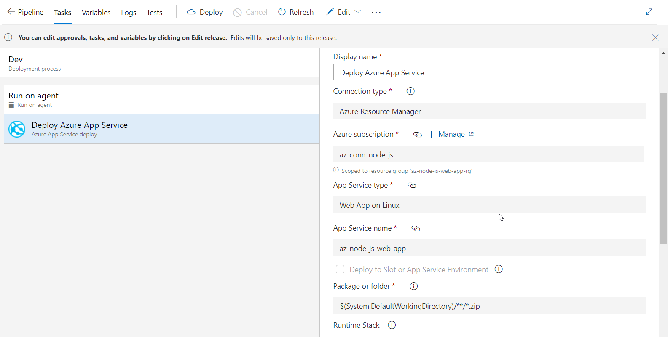668x337 pixels.
Task: Select the Run on agent job
Action: click(x=161, y=99)
